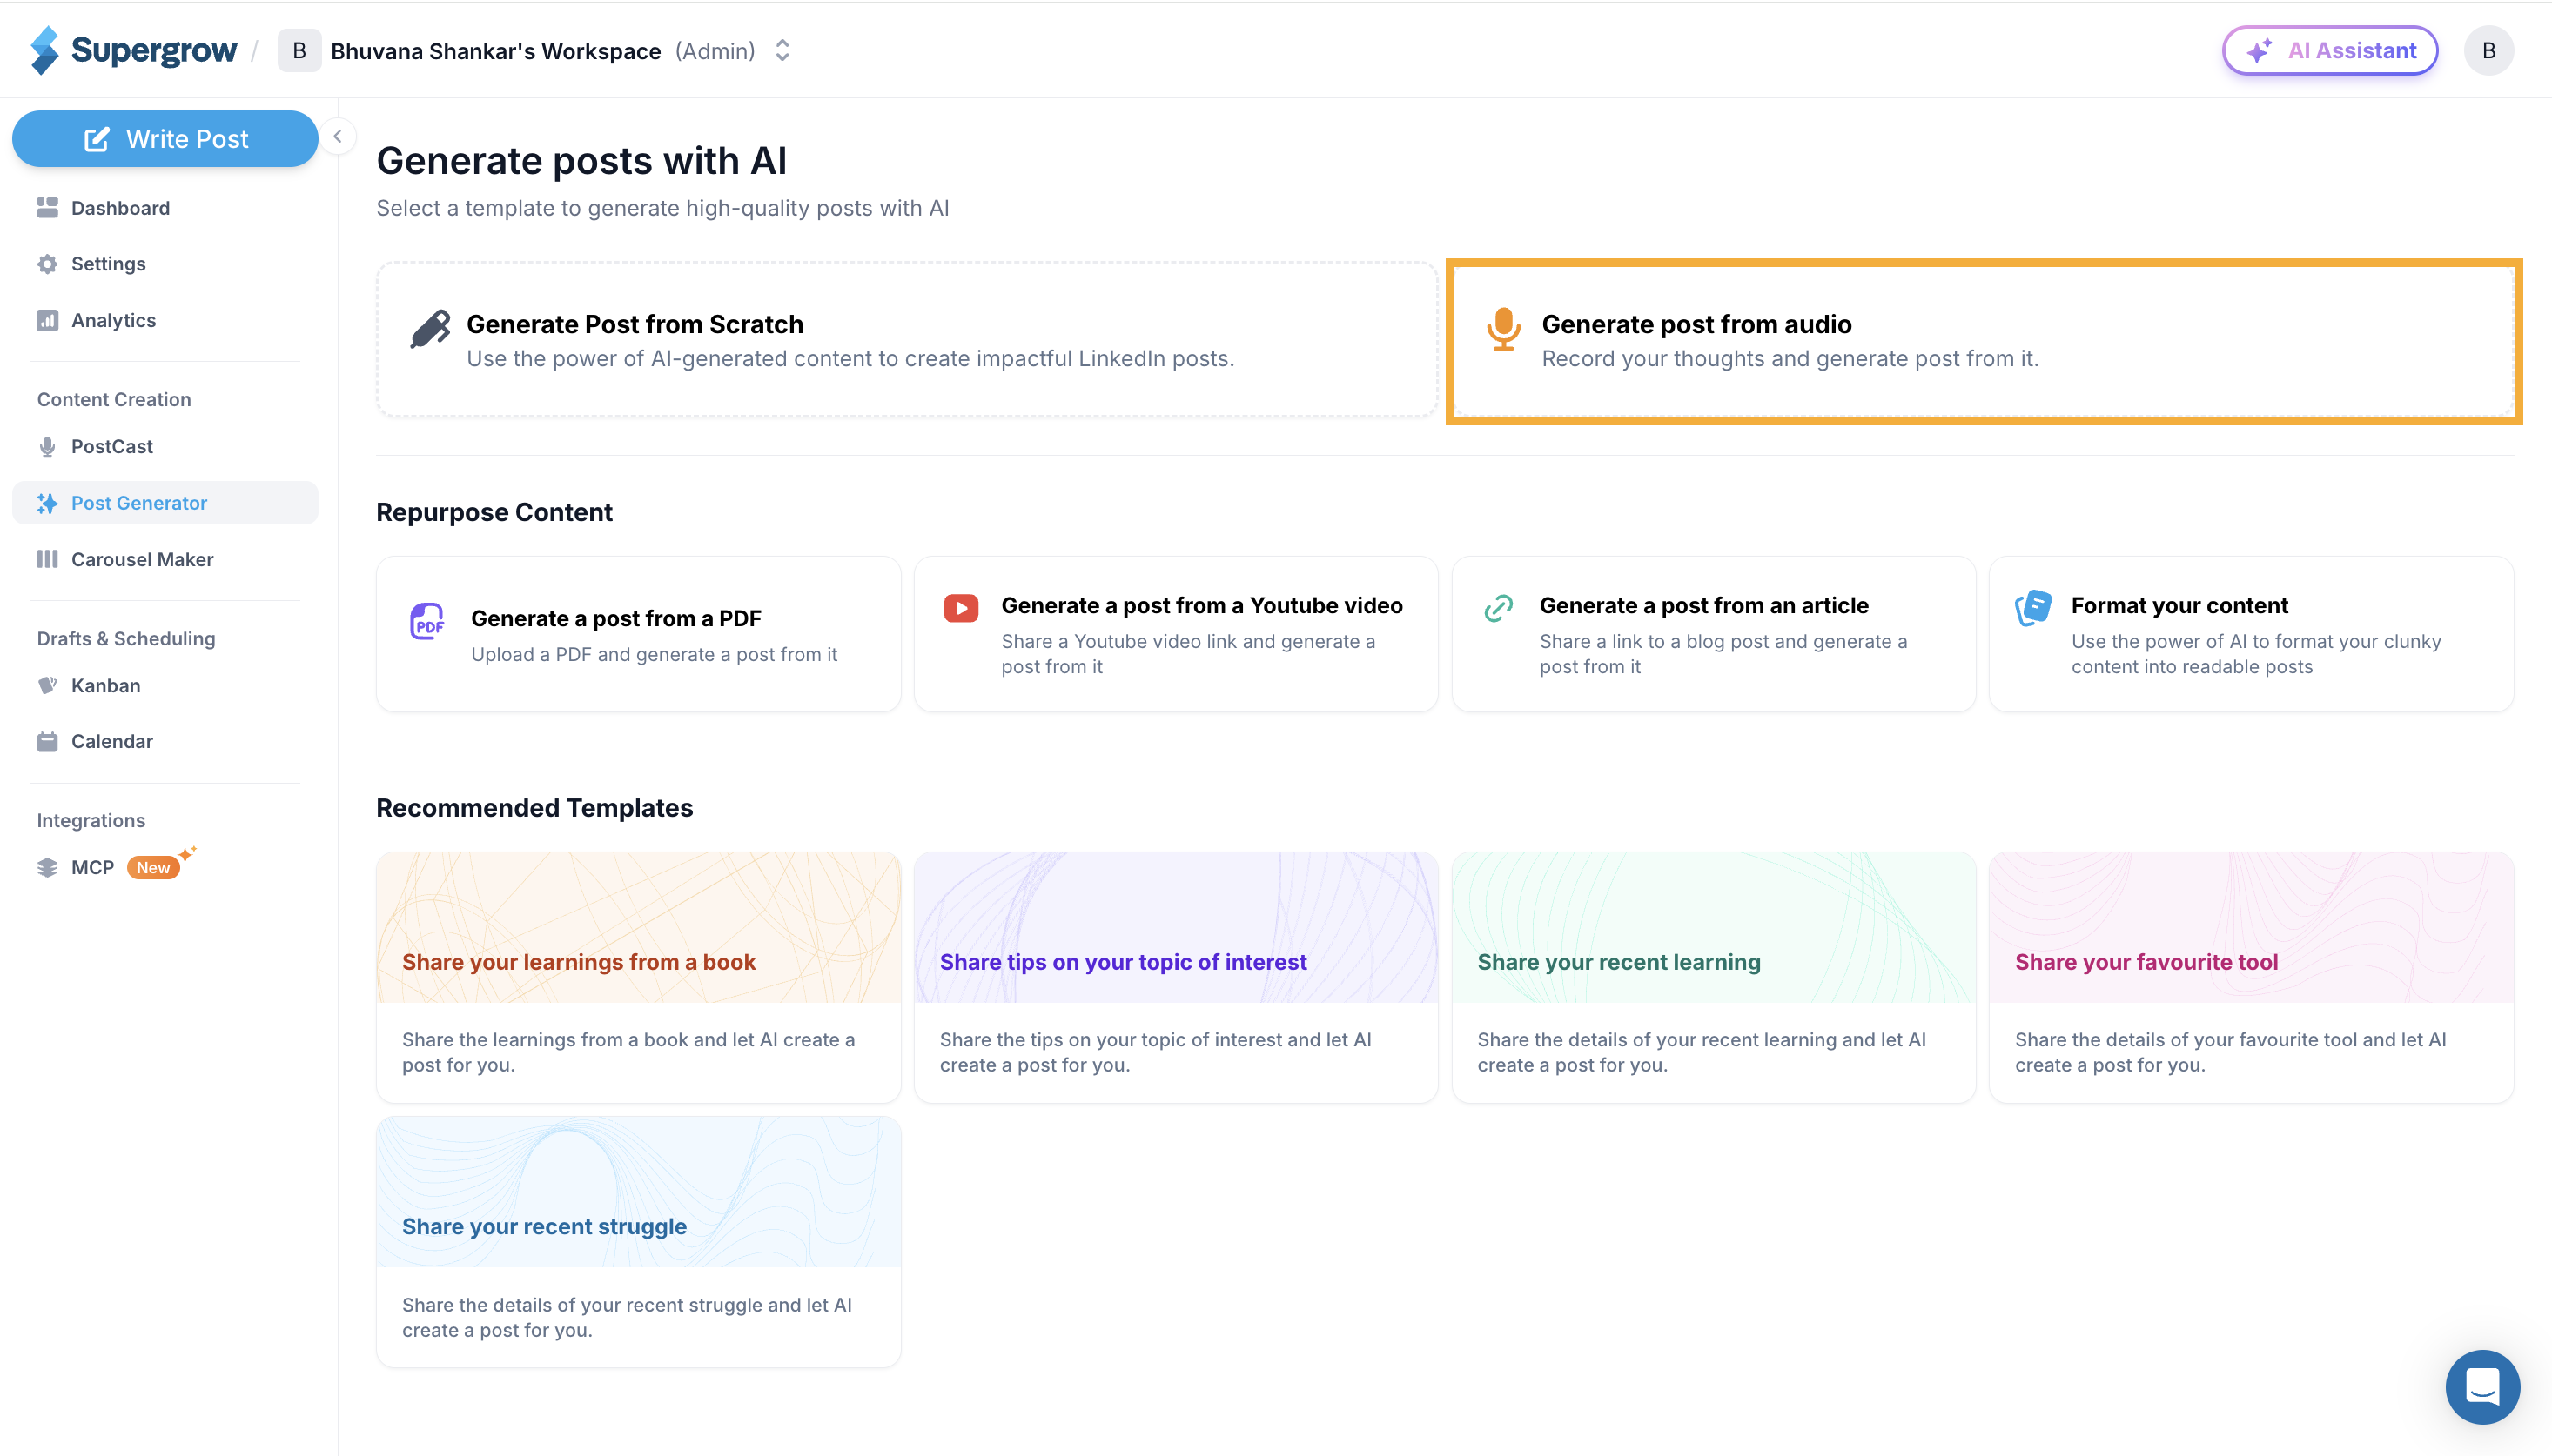Image resolution: width=2552 pixels, height=1456 pixels.
Task: Collapse the sidebar with the chevron
Action: point(338,137)
